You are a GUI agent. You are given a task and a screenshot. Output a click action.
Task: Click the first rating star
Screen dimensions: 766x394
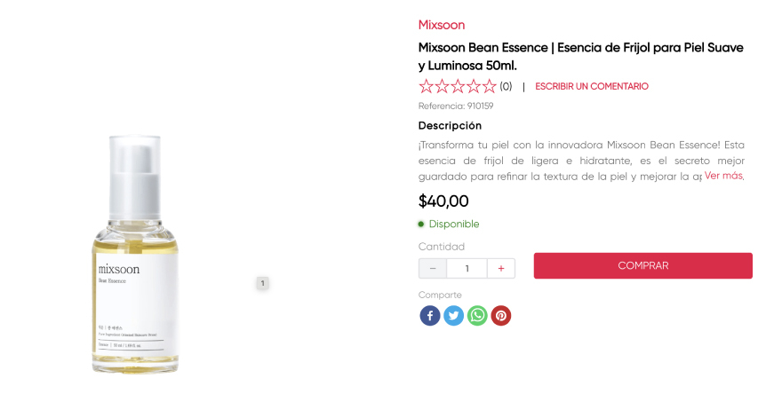point(427,86)
